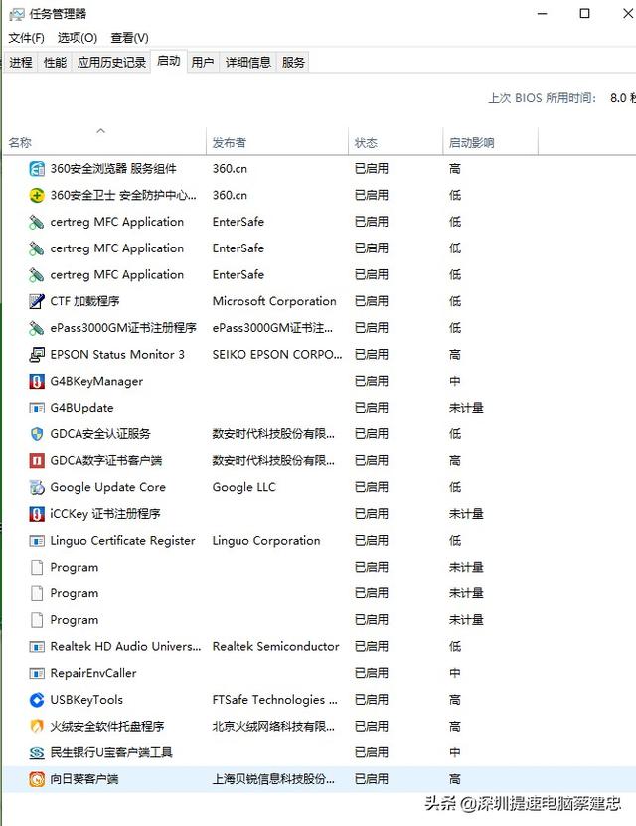Select the 民生银行U宝客户端工具 entry

(x=319, y=752)
